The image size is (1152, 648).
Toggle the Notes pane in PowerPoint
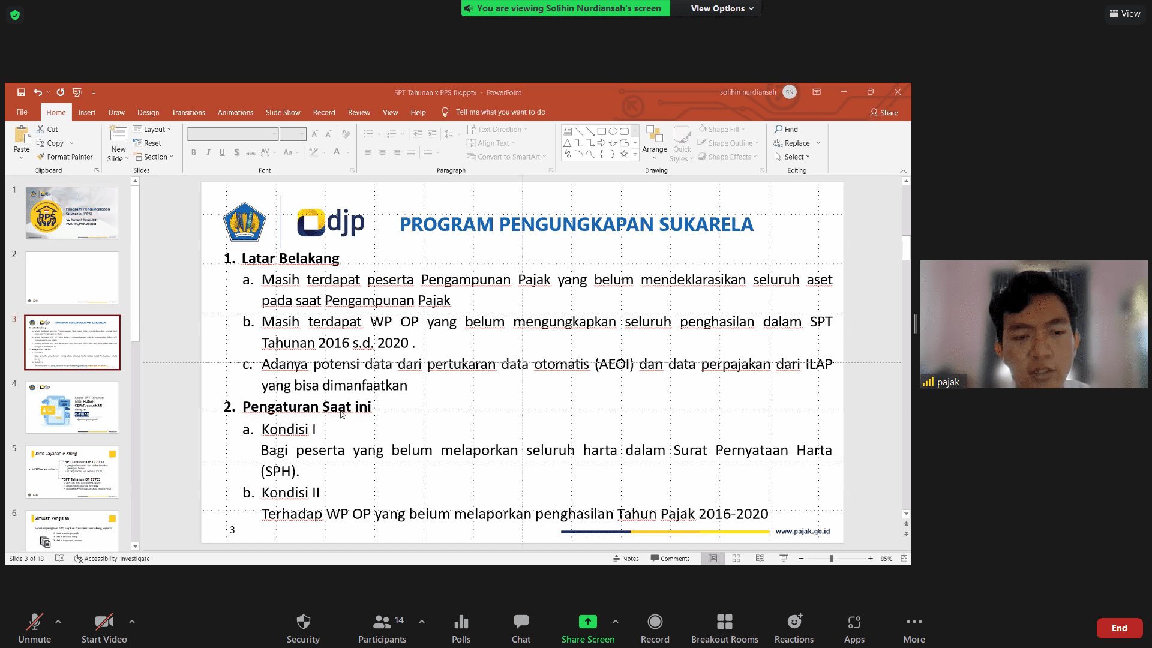626,559
